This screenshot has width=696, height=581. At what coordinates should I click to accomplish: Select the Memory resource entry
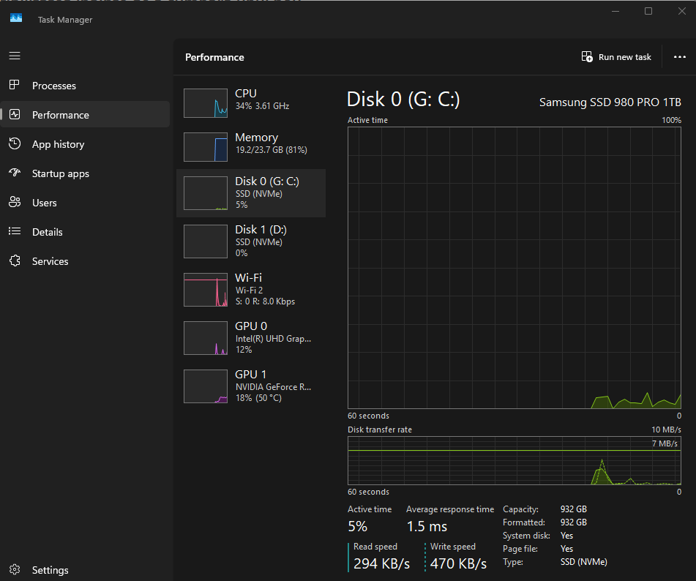pyautogui.click(x=251, y=144)
